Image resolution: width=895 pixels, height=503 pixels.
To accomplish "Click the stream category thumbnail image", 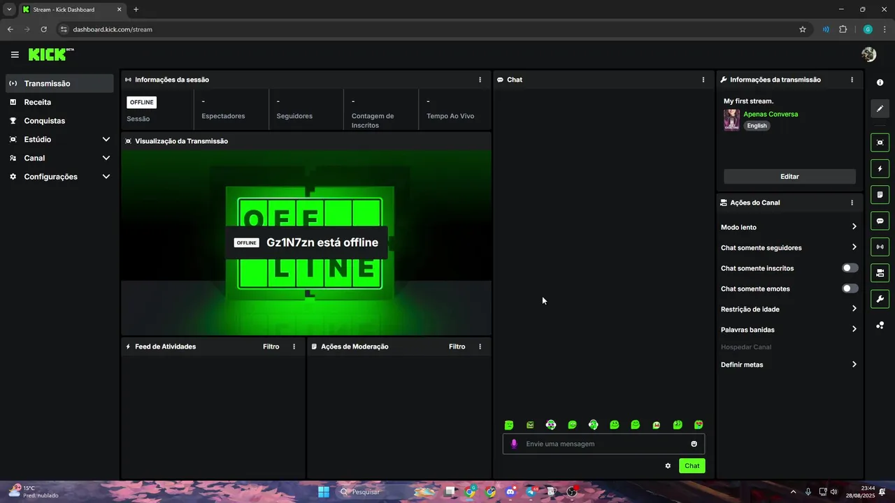I will click(731, 119).
